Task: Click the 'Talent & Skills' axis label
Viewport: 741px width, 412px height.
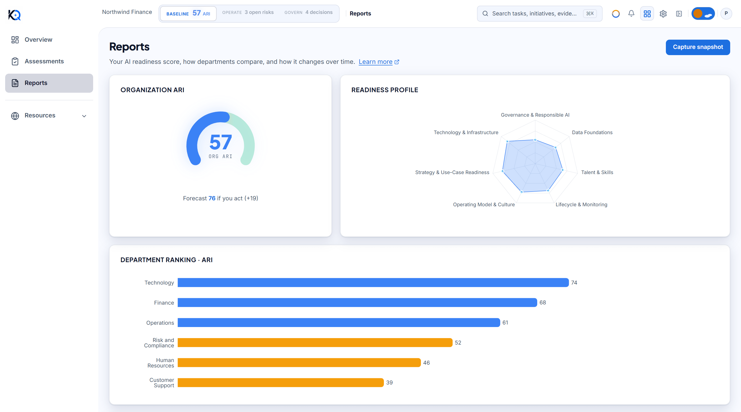Action: pos(597,173)
